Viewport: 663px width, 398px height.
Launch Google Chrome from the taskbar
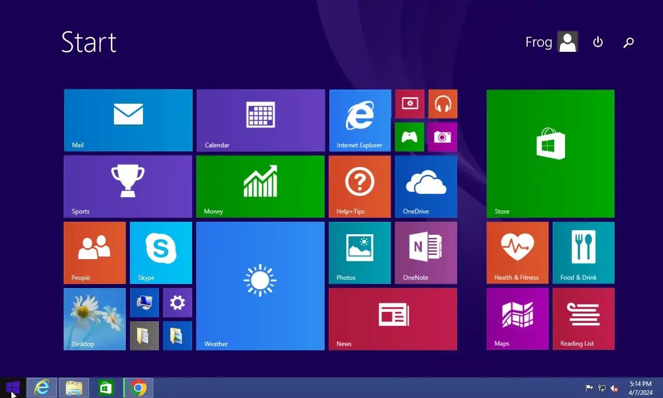point(138,388)
